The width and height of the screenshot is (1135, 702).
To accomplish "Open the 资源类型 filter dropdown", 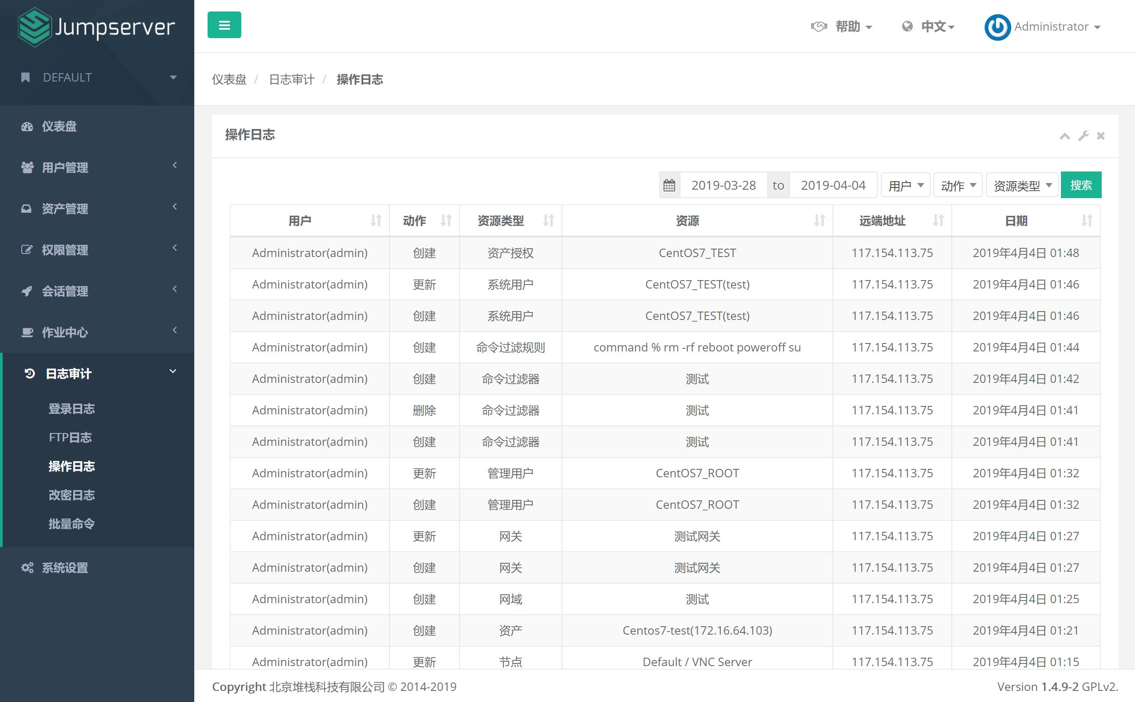I will click(x=1022, y=185).
